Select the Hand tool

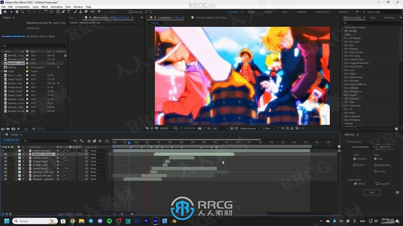pyautogui.click(x=17, y=12)
